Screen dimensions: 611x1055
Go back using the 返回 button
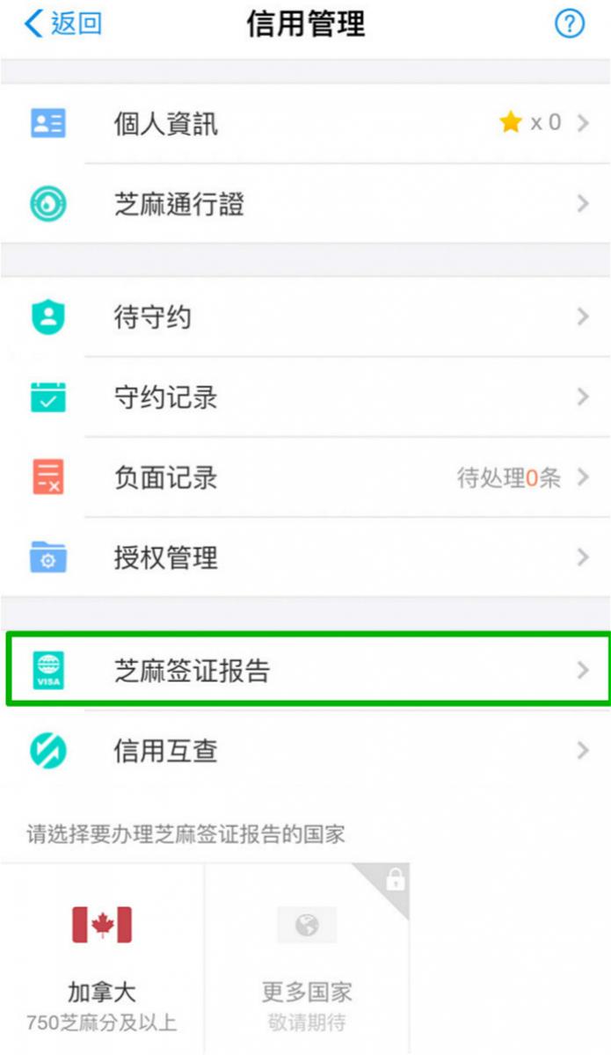pos(62,24)
